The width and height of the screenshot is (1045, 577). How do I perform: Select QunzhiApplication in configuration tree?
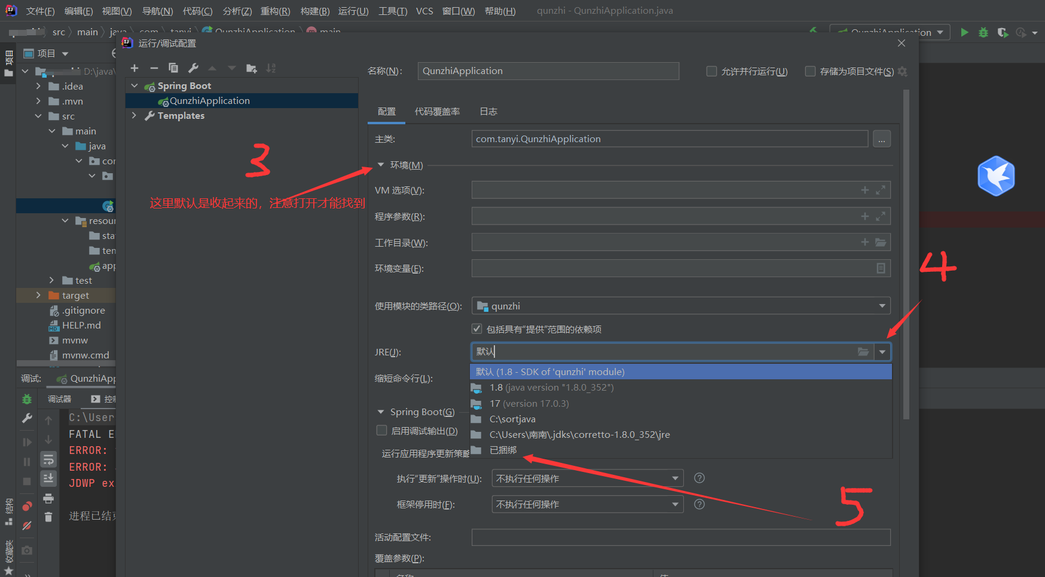coord(242,101)
